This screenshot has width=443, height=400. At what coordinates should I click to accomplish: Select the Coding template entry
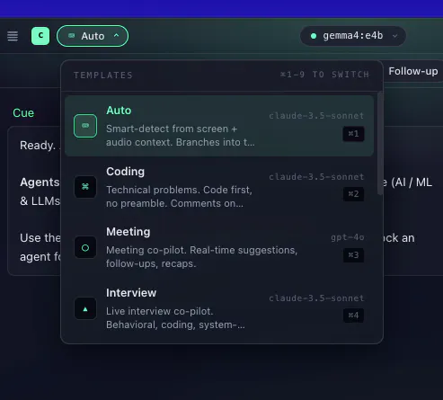tap(219, 187)
